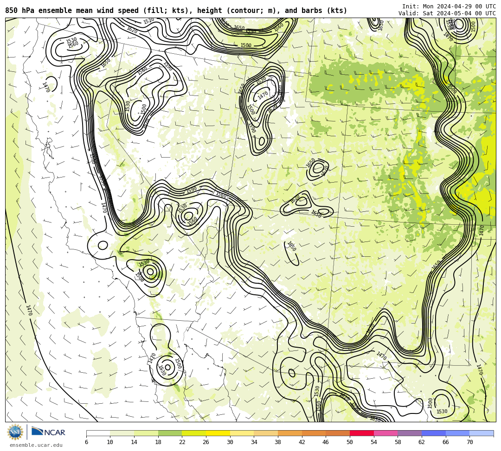The height and width of the screenshot is (451, 501).
Task: Click the colorbar tick label 38
Action: pyautogui.click(x=278, y=442)
